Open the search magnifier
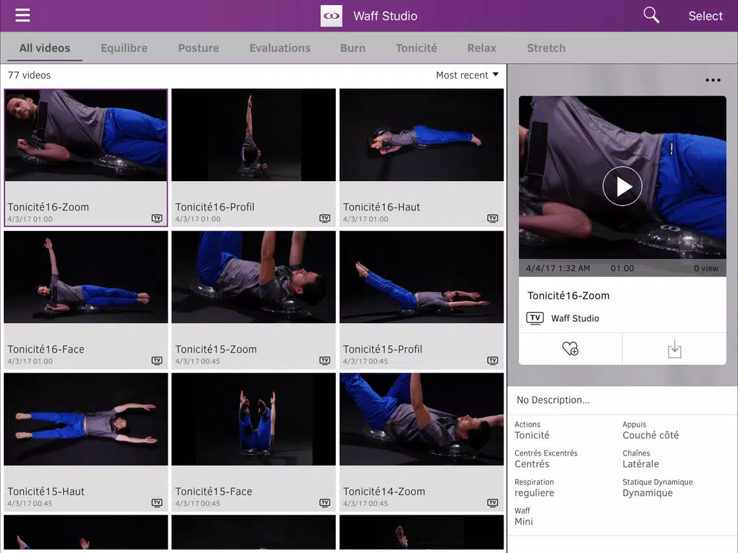This screenshot has width=738, height=553. [x=651, y=15]
